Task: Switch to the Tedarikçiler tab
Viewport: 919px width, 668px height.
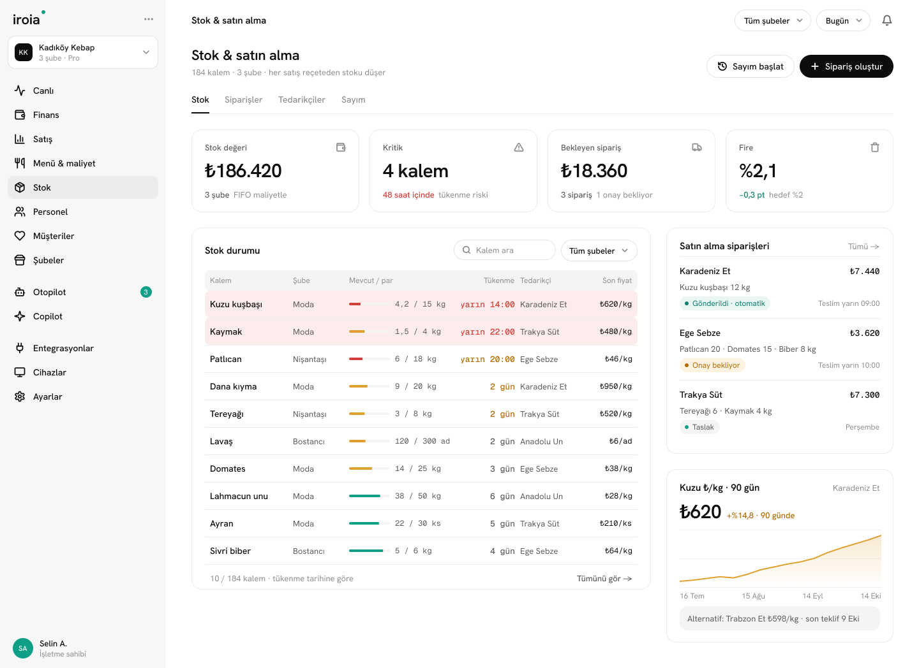Action: 302,99
